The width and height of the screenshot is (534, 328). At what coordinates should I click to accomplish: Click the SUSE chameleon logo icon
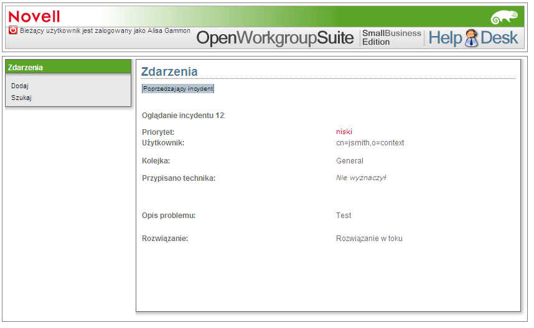[x=504, y=17]
